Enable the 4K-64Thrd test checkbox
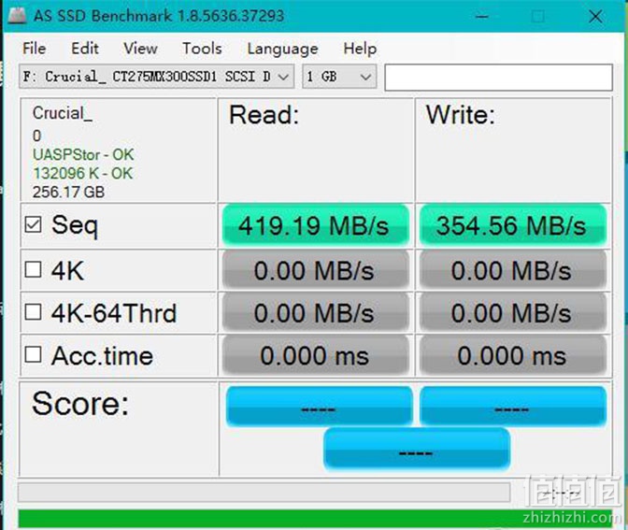The image size is (628, 530). 33,311
